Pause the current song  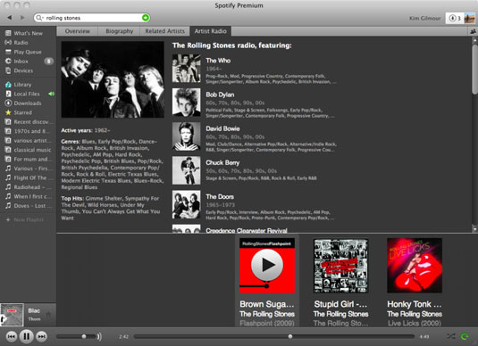click(x=27, y=336)
